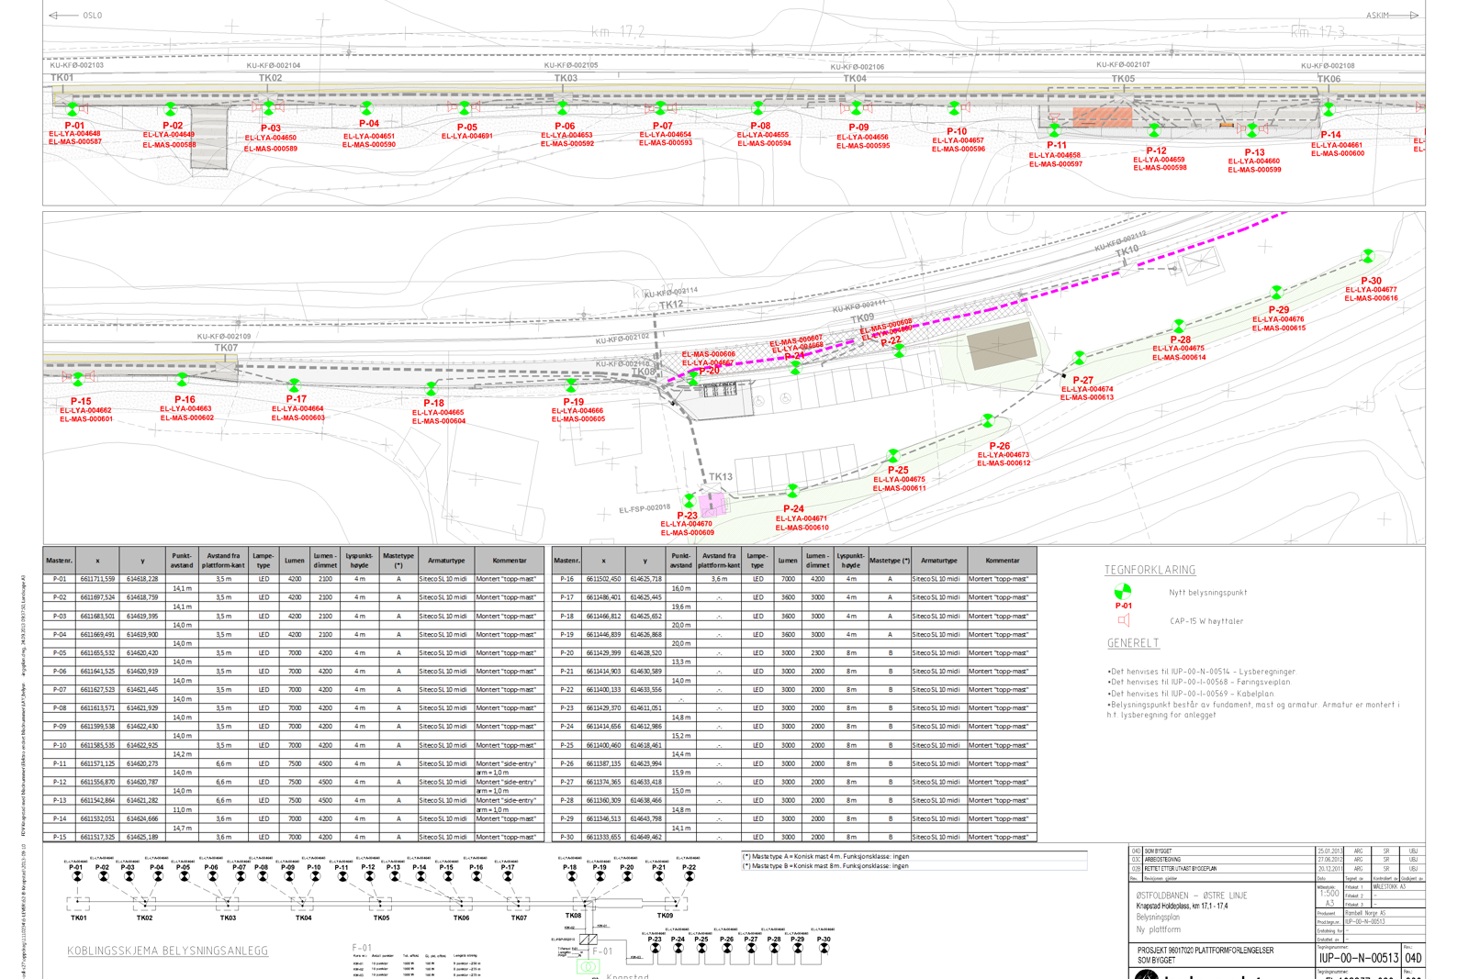1469x979 pixels.
Task: Click the PROSJEKT 96017020 PLATTFORMFORLENGELSER title text
Action: click(x=1205, y=951)
